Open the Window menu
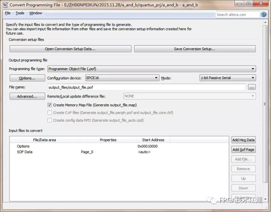The height and width of the screenshot is (212, 271). click(36, 13)
